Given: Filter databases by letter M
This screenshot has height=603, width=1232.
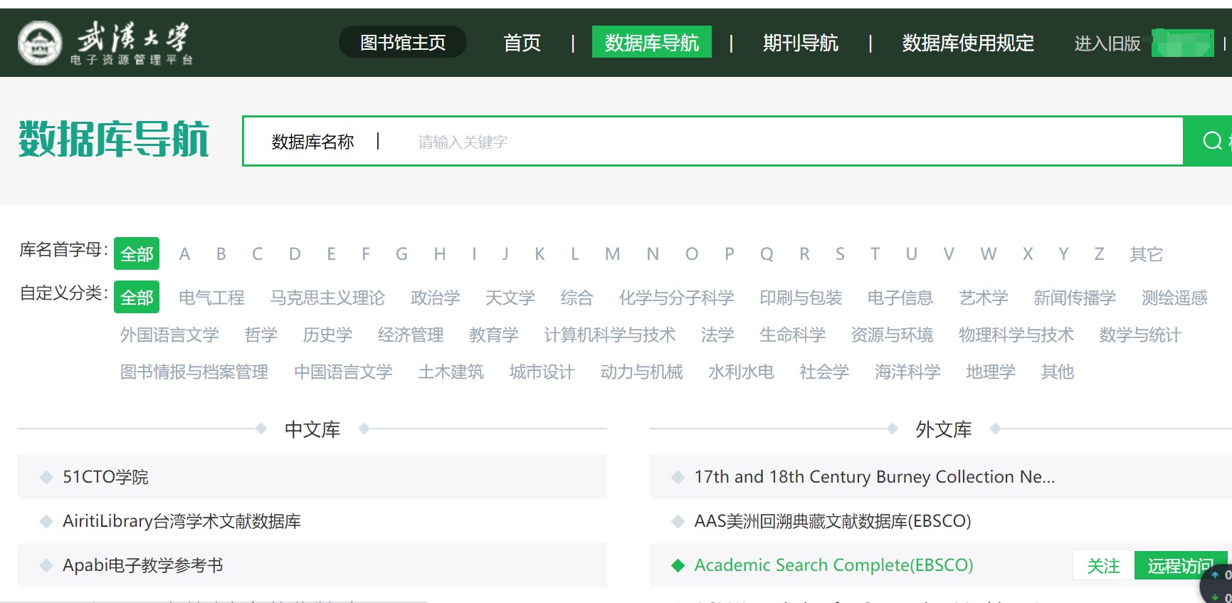Looking at the screenshot, I should [x=612, y=254].
